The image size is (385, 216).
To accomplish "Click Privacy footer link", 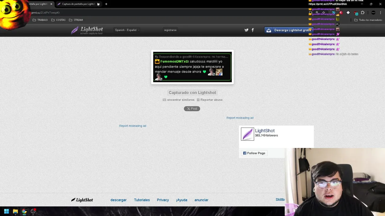I will (163, 200).
